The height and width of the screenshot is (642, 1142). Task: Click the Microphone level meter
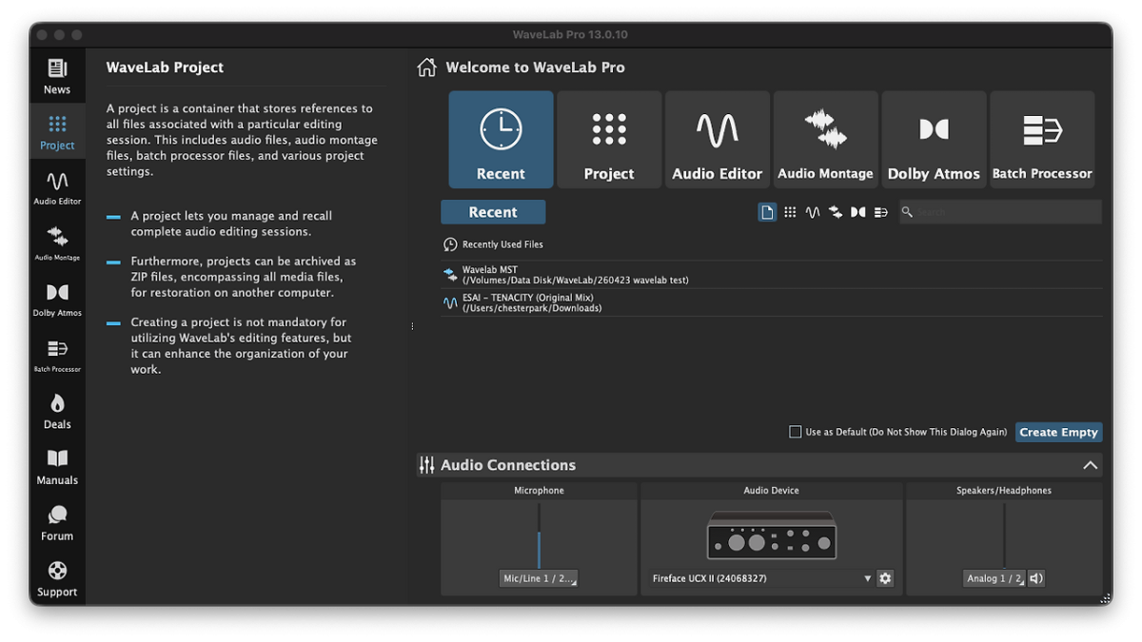539,535
